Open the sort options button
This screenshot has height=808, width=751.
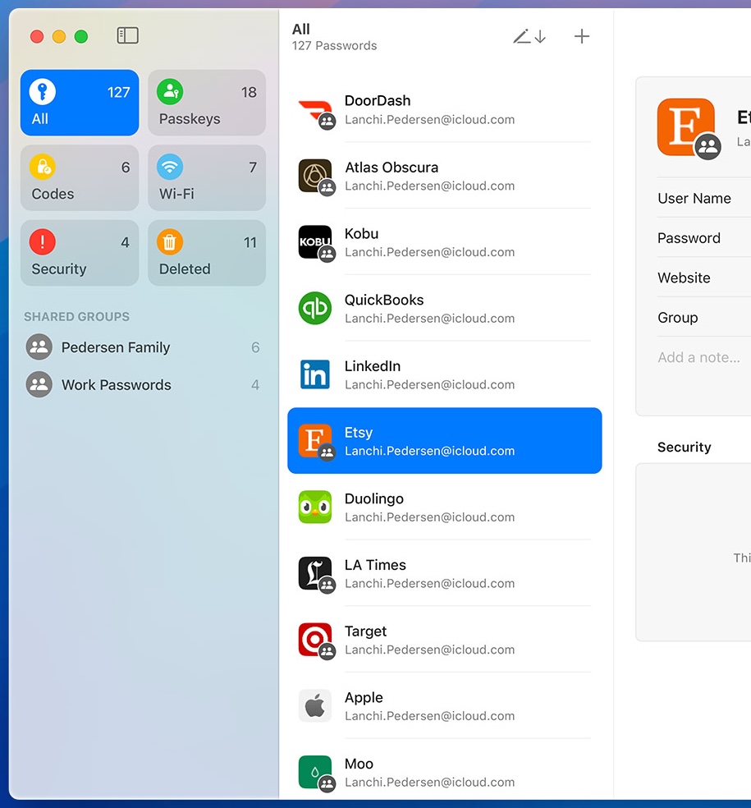[x=529, y=37]
